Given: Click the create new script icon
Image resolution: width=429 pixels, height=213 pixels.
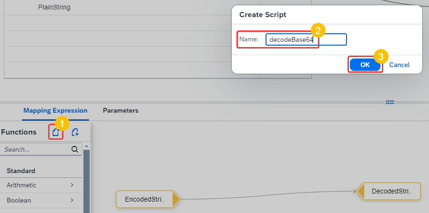Looking at the screenshot, I should 75,132.
